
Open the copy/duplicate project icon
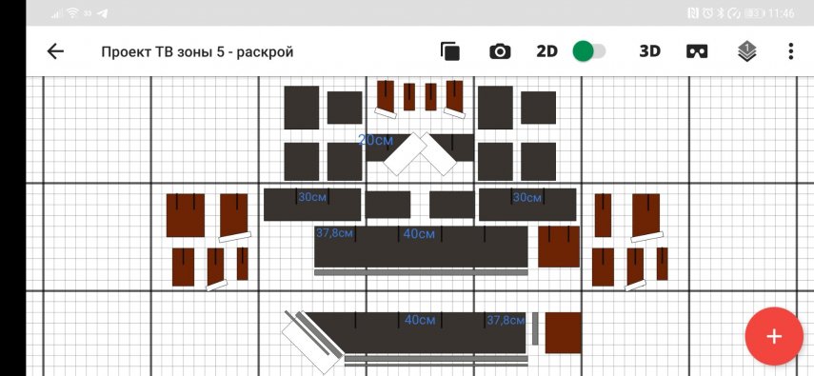coord(450,51)
